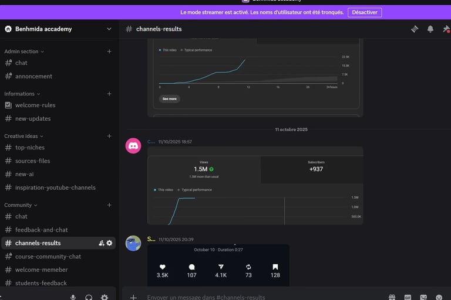The height and width of the screenshot is (300, 451).
Task: Open the Admin section chat channel
Action: 58,63
